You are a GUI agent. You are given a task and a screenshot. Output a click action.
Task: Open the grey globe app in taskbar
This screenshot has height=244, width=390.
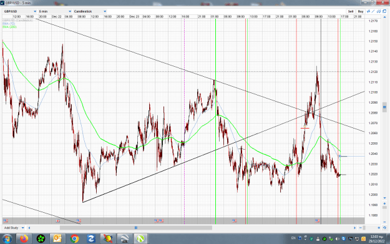click(x=124, y=239)
